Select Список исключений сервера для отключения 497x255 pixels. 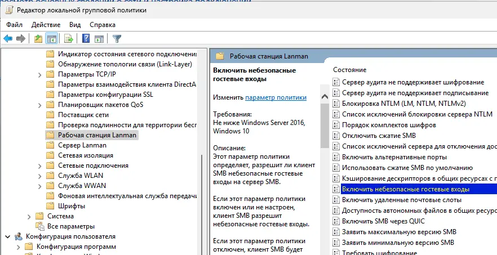[x=419, y=146]
